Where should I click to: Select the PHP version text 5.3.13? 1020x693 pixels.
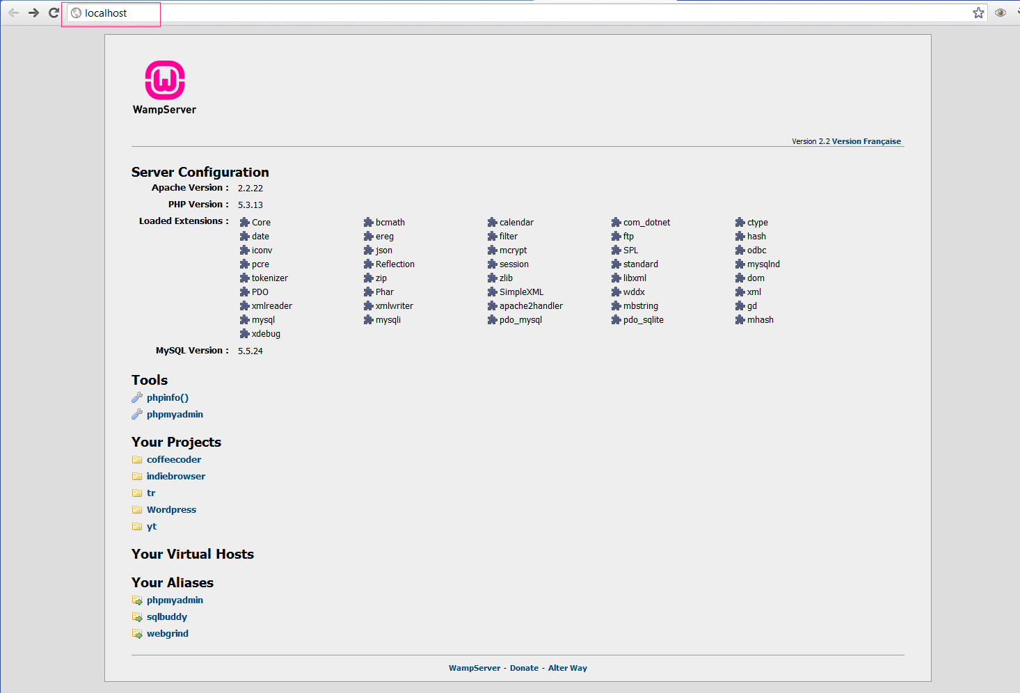pyautogui.click(x=250, y=205)
